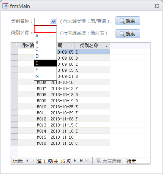Click 搜索 button for 值列表 source

click(128, 34)
